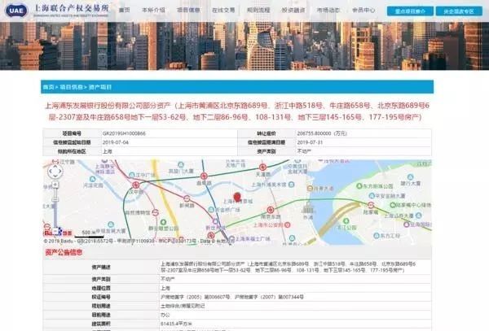Viewport: 489px width, 331px height.
Task: Click the 陆家嘴中心绿地 park icon
Action: click(x=393, y=205)
